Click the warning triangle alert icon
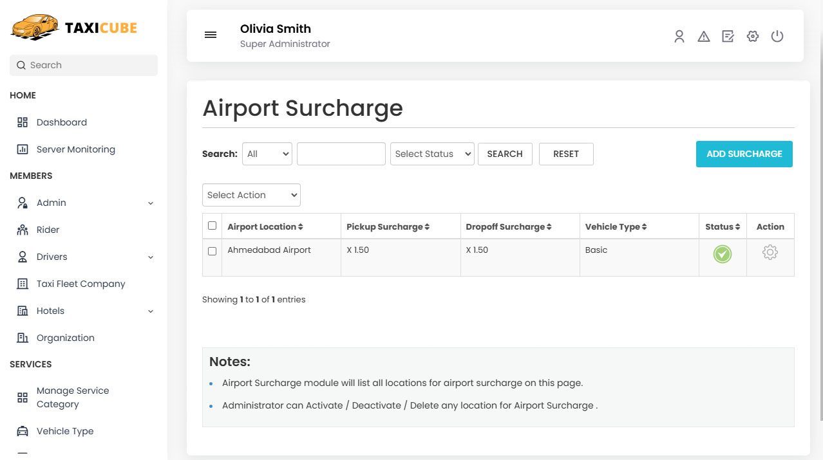This screenshot has height=460, width=823. pyautogui.click(x=703, y=37)
